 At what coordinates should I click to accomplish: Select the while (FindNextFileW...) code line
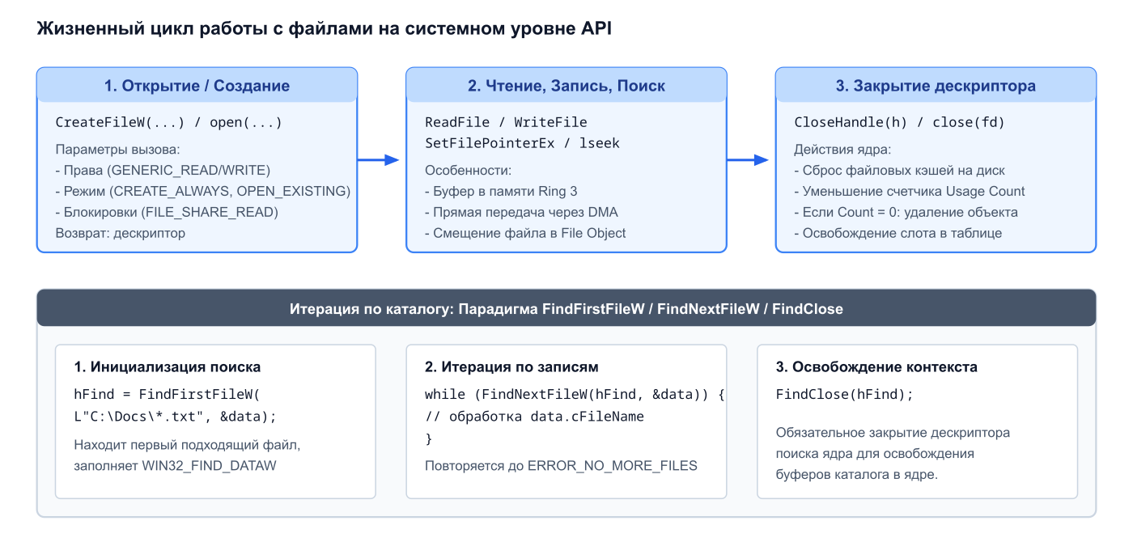tap(575, 395)
